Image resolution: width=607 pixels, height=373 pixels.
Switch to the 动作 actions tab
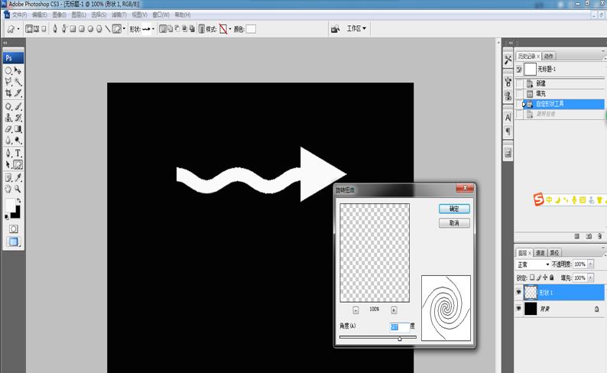click(549, 56)
